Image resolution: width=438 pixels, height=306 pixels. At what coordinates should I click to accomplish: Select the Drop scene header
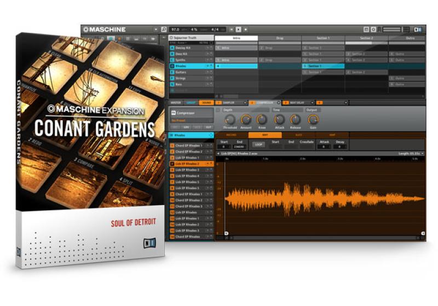pyautogui.click(x=280, y=38)
